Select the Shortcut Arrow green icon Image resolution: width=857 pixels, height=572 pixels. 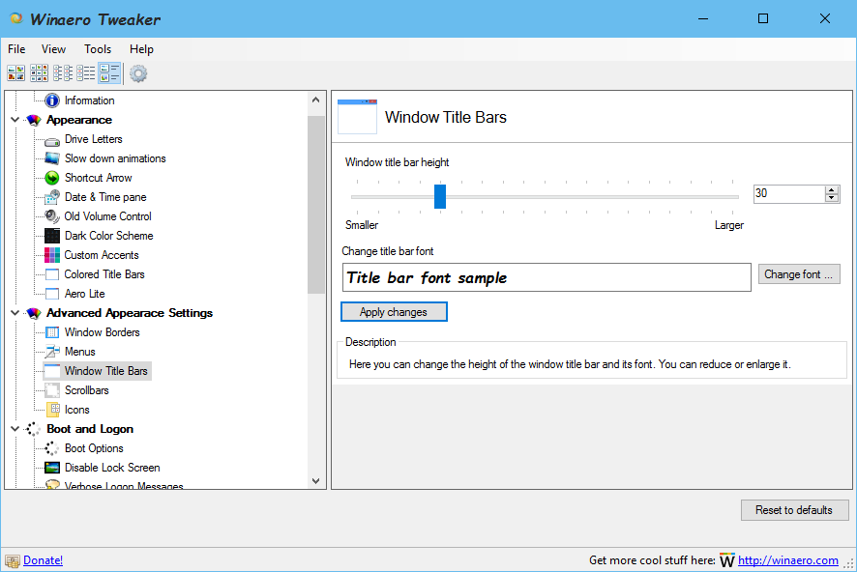[x=52, y=178]
